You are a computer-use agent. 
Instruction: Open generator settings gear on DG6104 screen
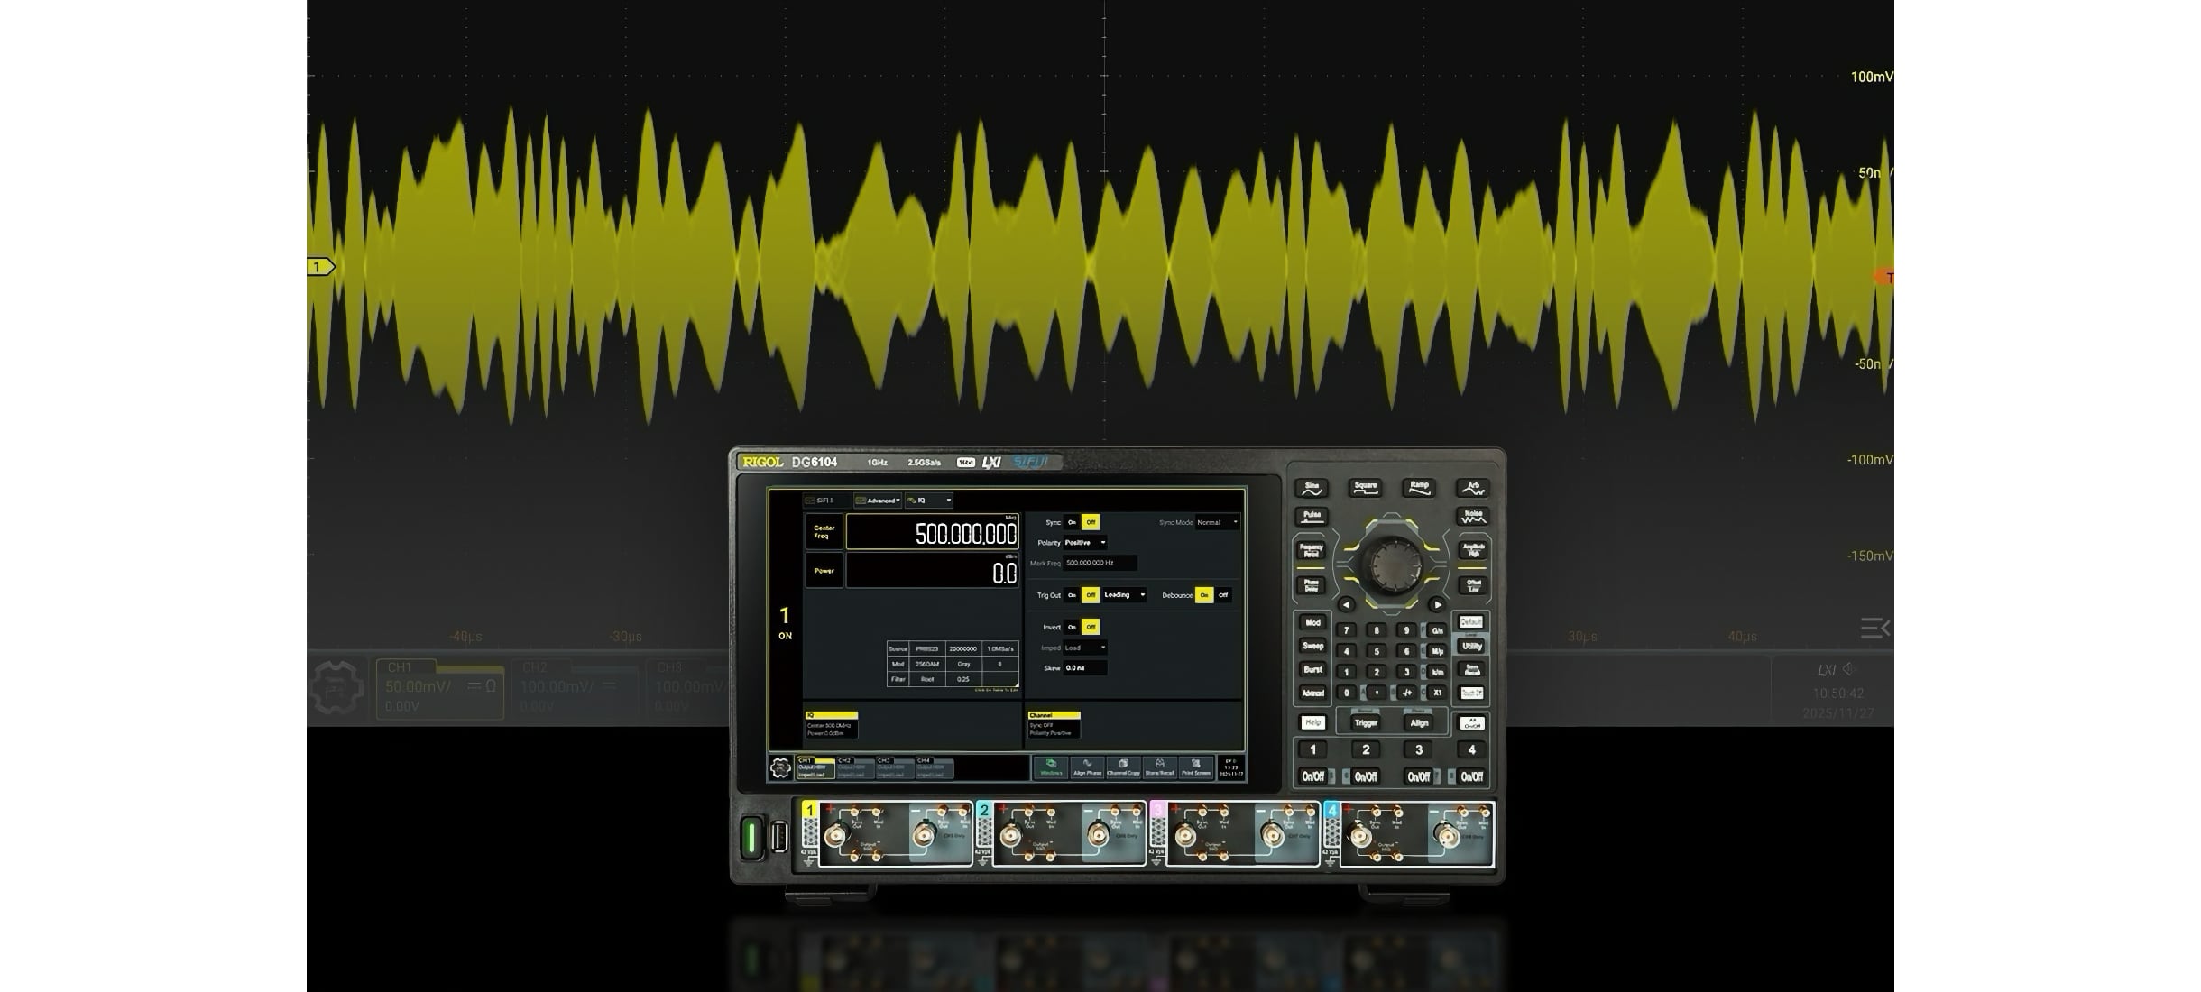pos(780,767)
